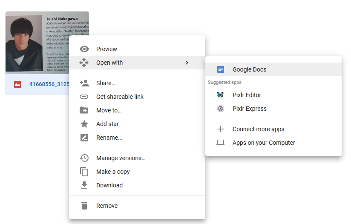The width and height of the screenshot is (351, 224).
Task: Click the Pixlr Express round icon
Action: click(220, 109)
